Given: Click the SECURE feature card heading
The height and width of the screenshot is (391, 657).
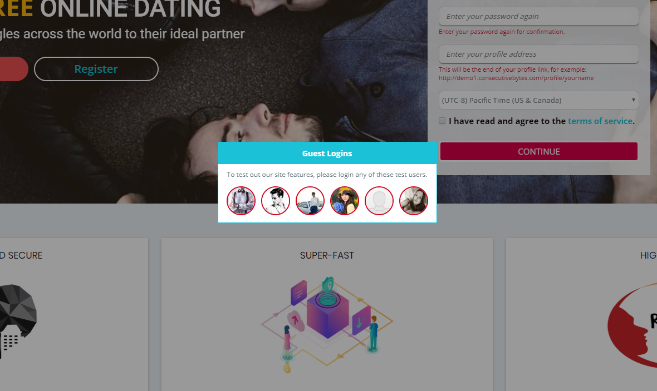Looking at the screenshot, I should coord(21,255).
